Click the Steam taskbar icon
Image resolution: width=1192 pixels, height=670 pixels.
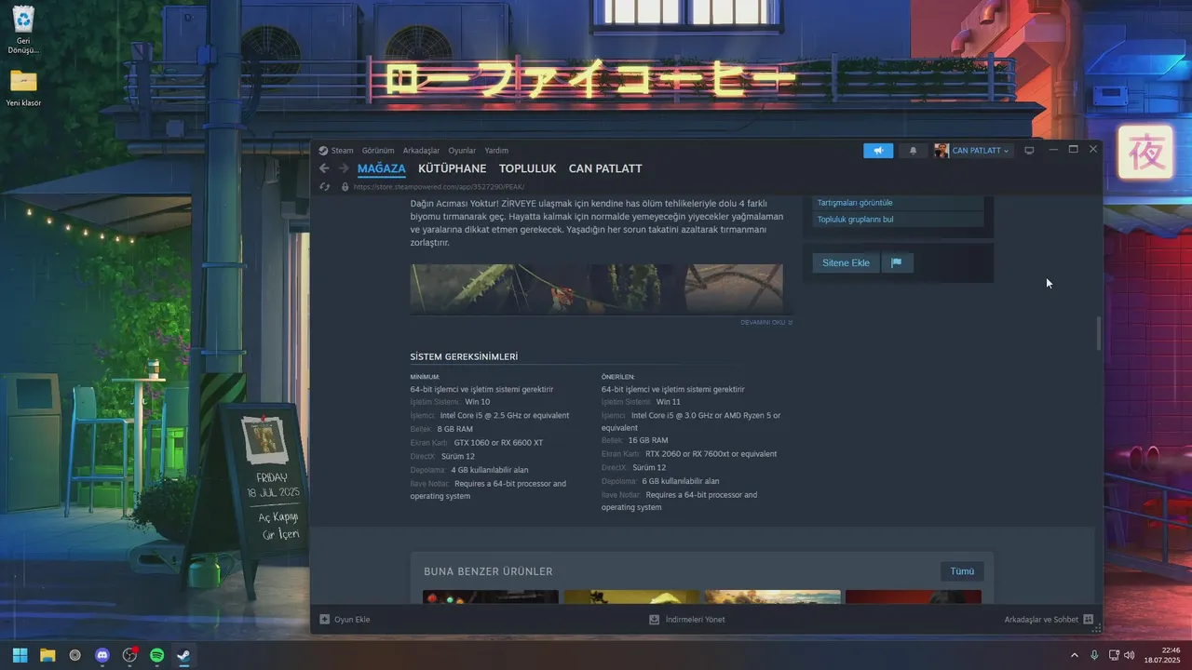(x=184, y=655)
